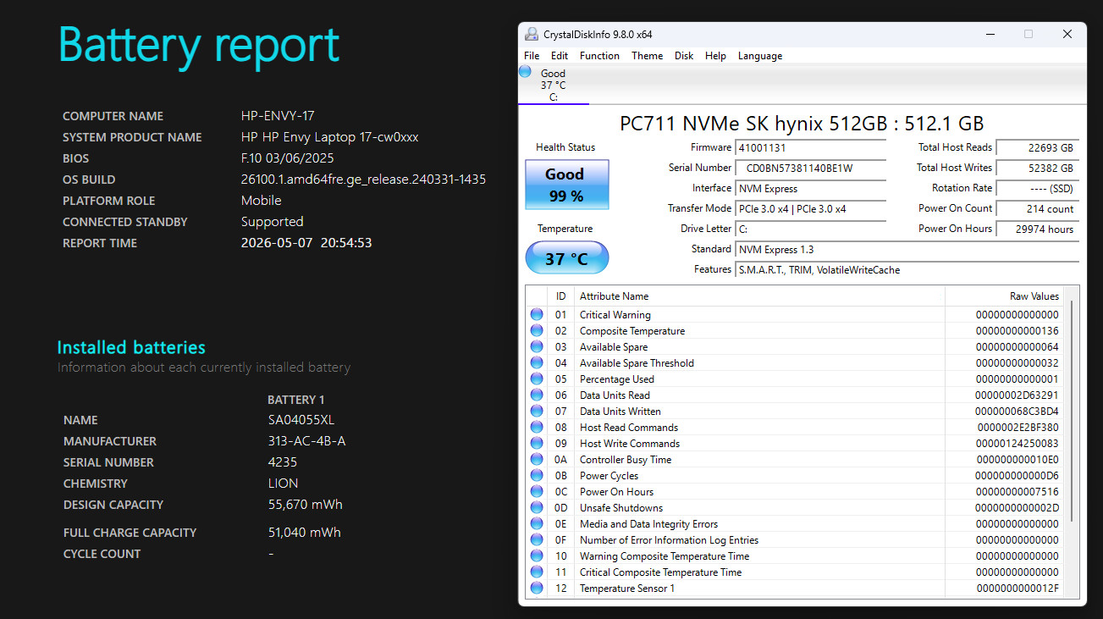Screen dimensions: 1103x619
Task: Click the Serial Number field
Action: [x=811, y=168]
